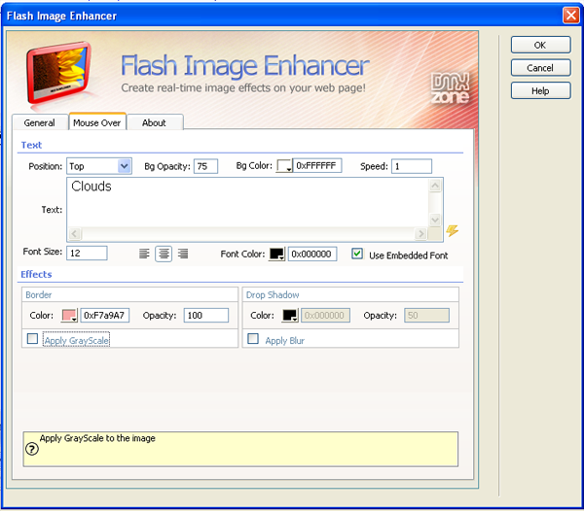Click the Drop Shadow color hex field
584x511 pixels.
[x=325, y=316]
